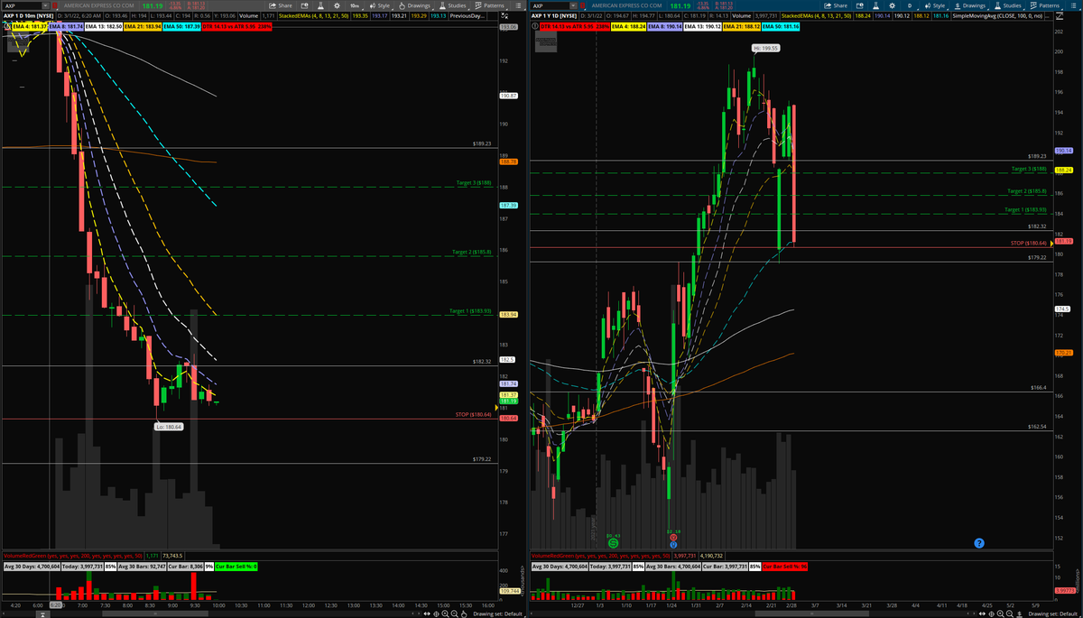This screenshot has width=1083, height=618.
Task: Click the EMA 50: 187.39 label on left chart
Action: tap(181, 27)
